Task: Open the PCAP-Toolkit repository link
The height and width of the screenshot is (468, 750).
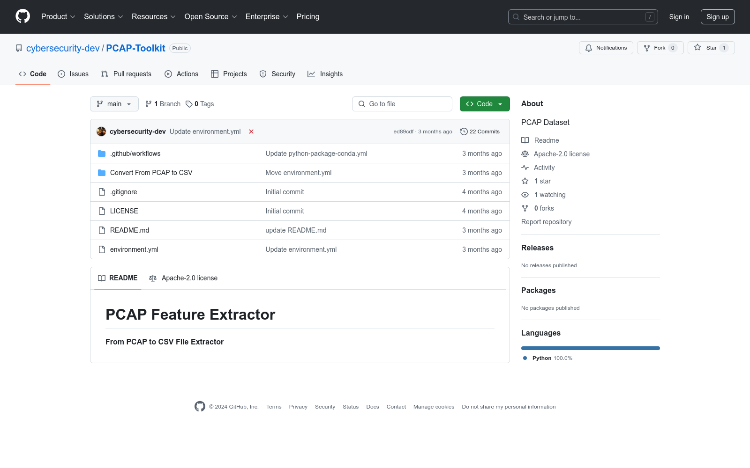Action: 136,48
